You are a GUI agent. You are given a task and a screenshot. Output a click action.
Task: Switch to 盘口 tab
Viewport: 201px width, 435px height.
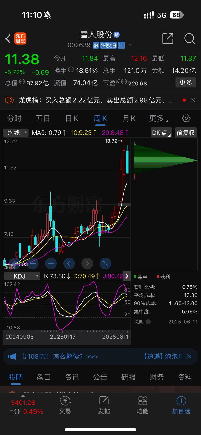(44, 377)
